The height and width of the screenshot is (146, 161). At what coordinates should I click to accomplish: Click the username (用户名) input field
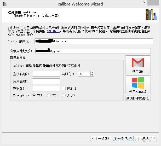click(x=46, y=81)
